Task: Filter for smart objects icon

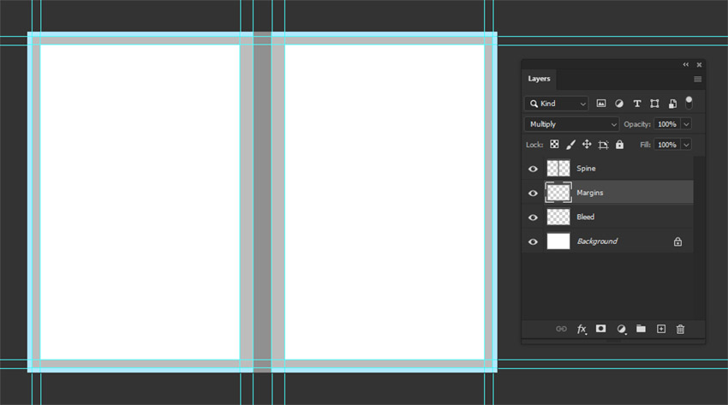Action: click(672, 104)
